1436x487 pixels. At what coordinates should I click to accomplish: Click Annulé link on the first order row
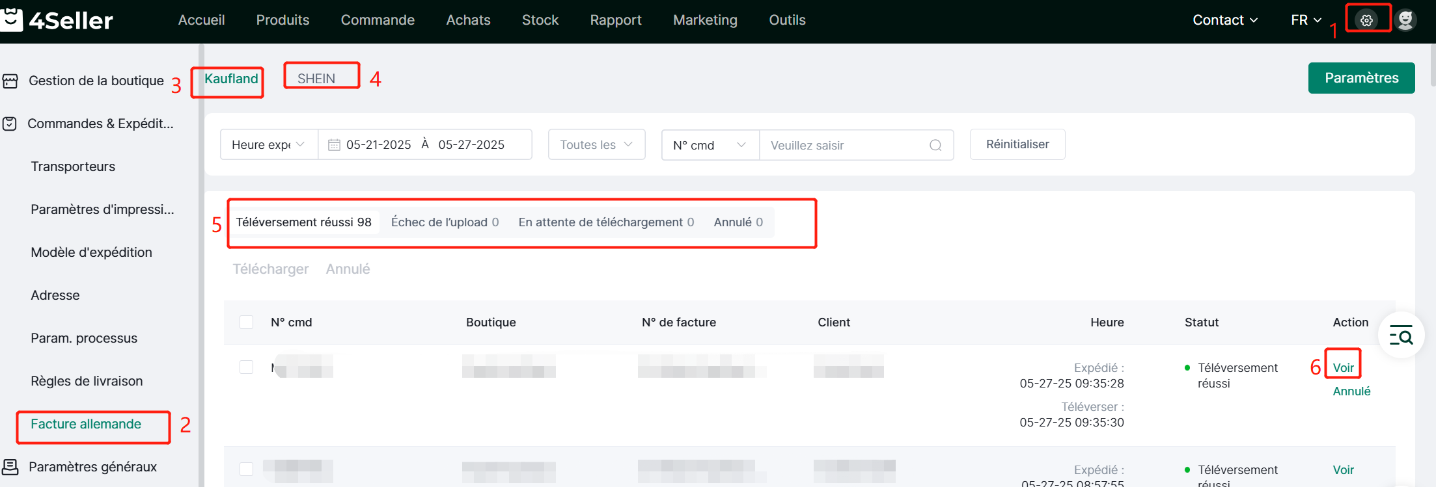pyautogui.click(x=1351, y=391)
